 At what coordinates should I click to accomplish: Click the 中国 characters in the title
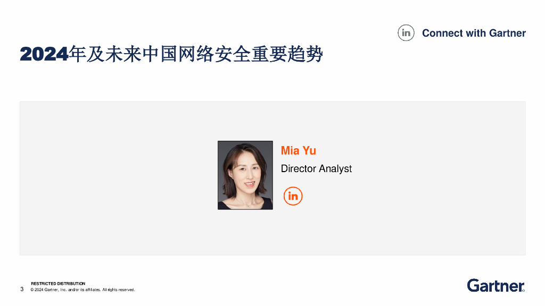click(160, 55)
